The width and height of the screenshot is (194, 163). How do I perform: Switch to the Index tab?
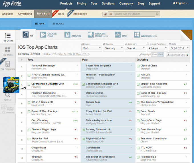point(61,14)
